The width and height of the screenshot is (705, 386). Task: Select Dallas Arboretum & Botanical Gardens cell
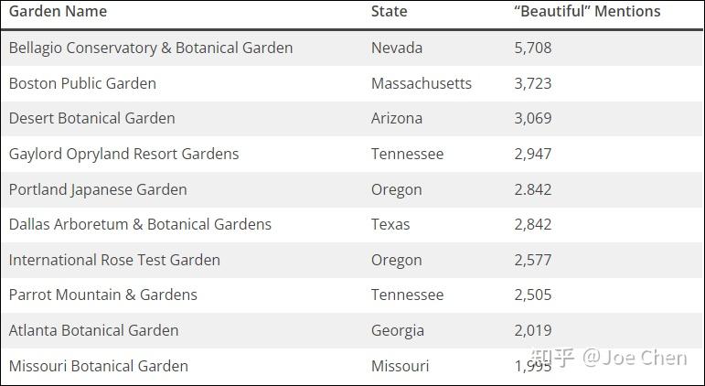(x=140, y=224)
